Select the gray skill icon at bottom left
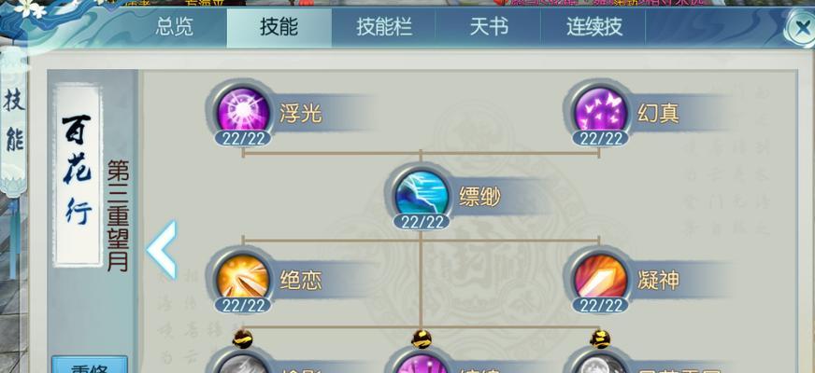Viewport: 815px width, 373px height. [243, 364]
